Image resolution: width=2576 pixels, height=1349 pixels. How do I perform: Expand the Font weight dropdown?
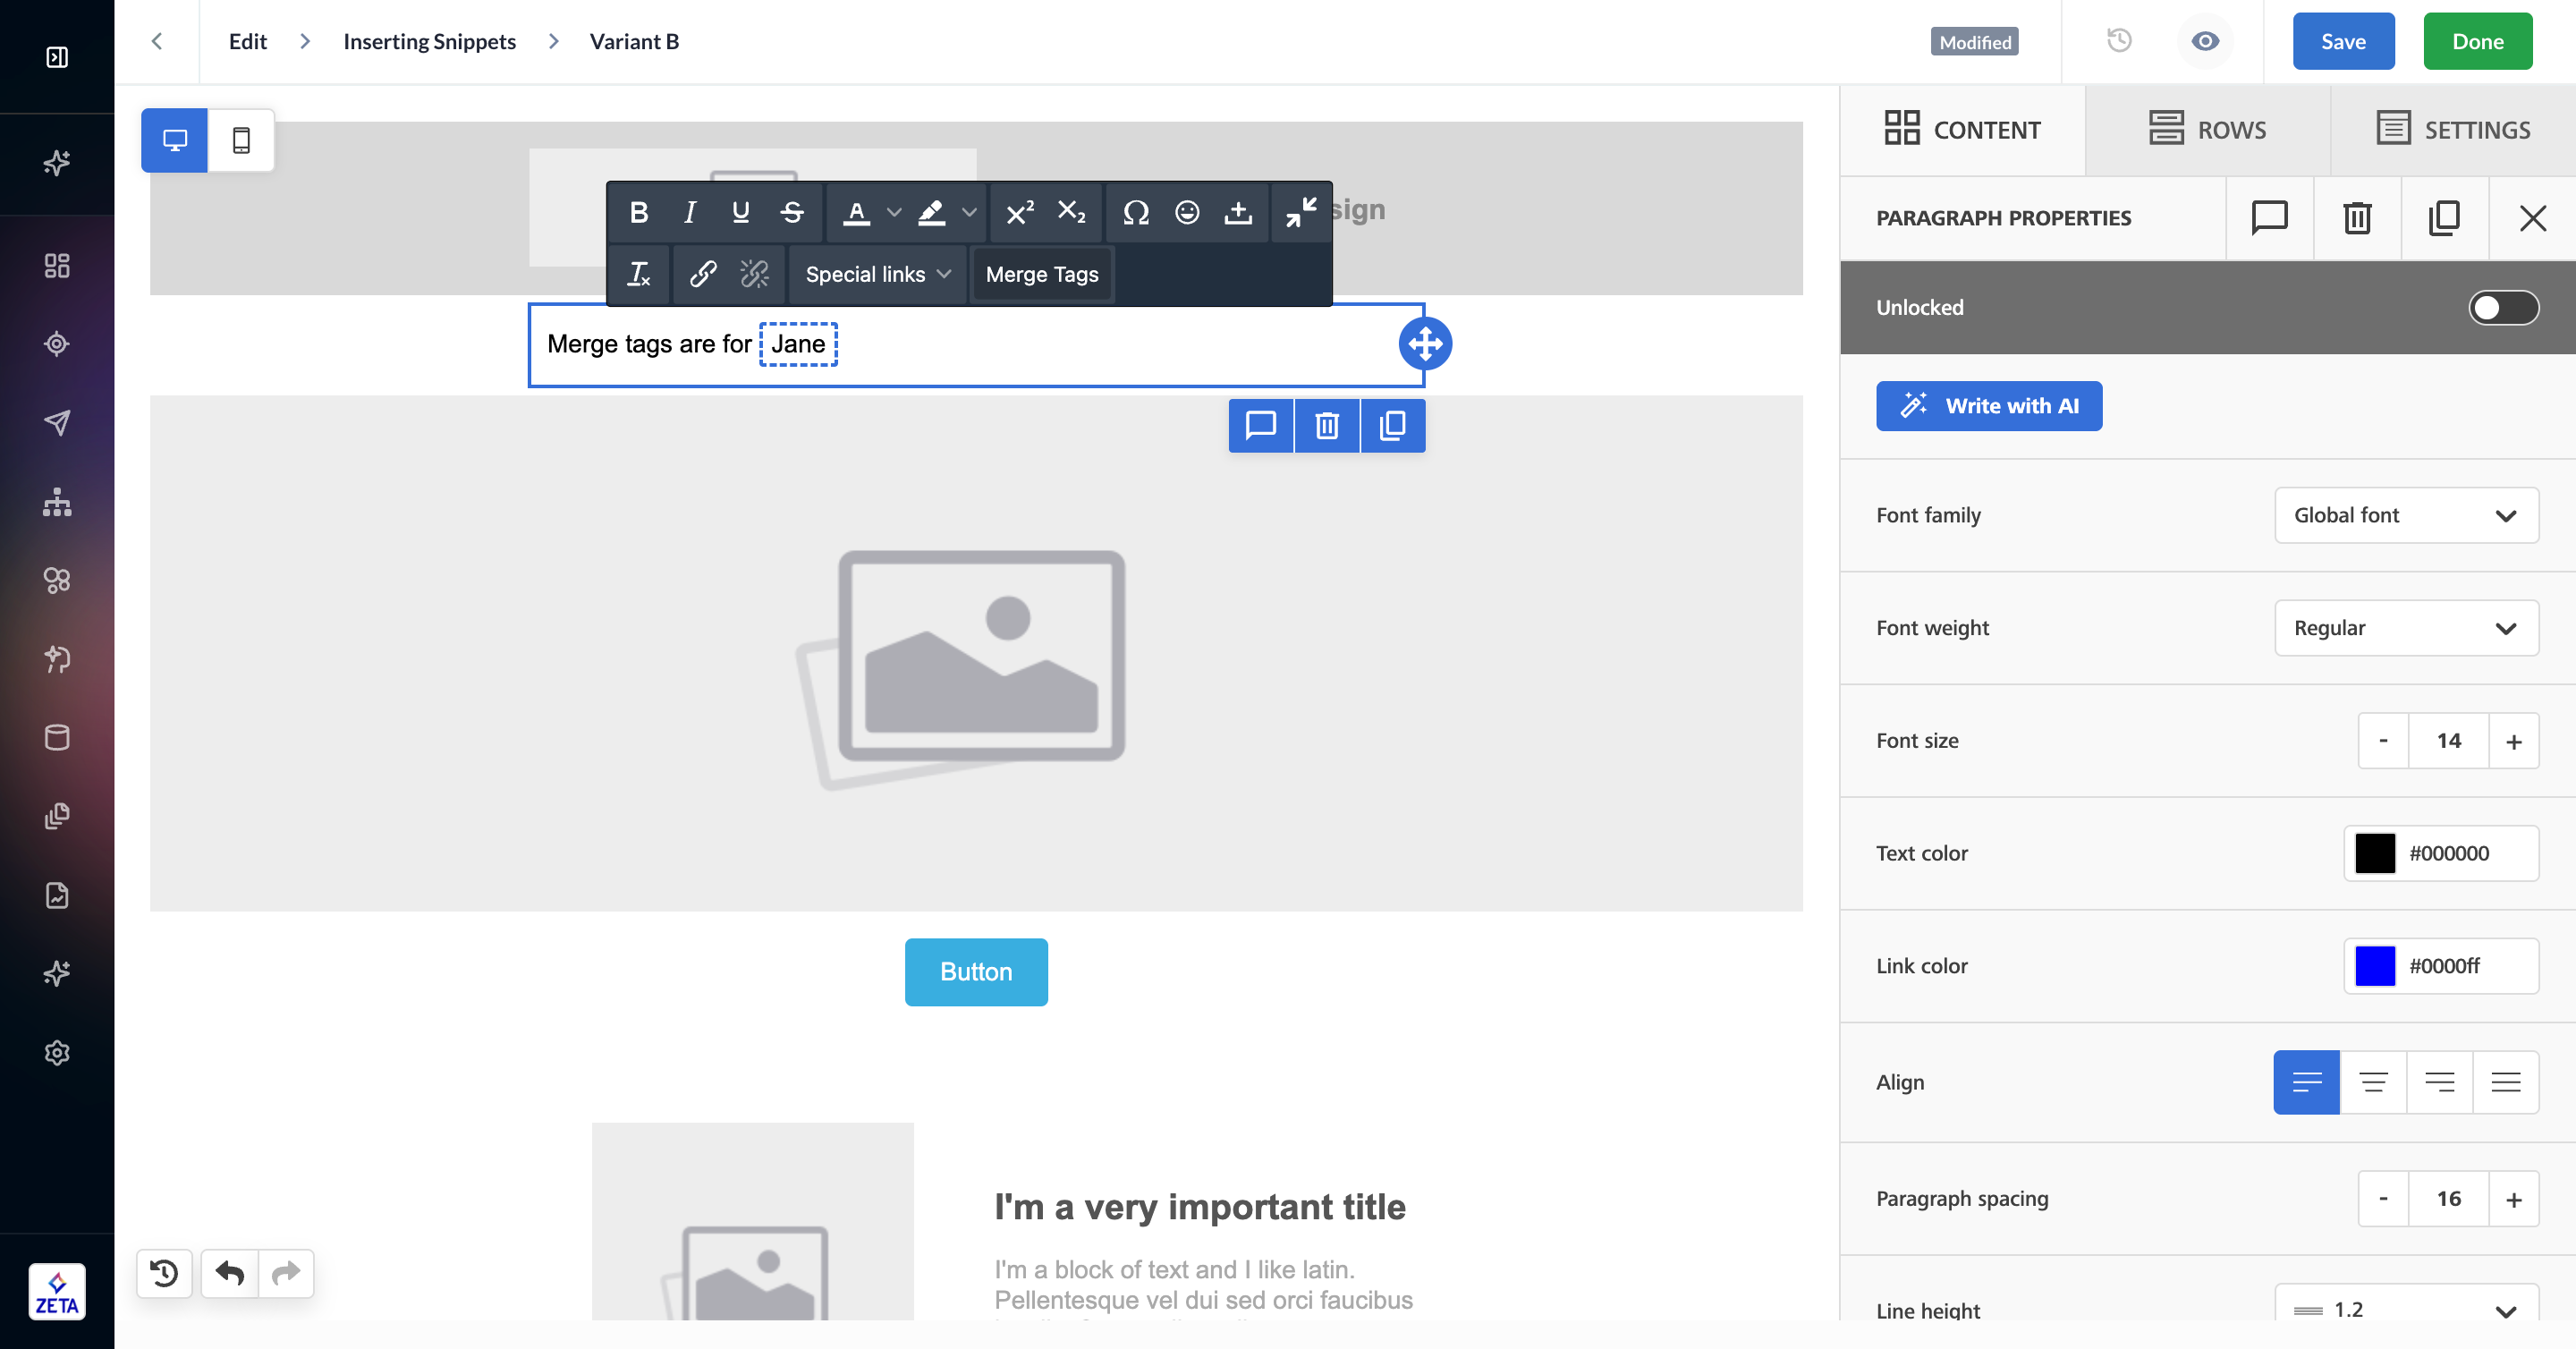click(2406, 628)
